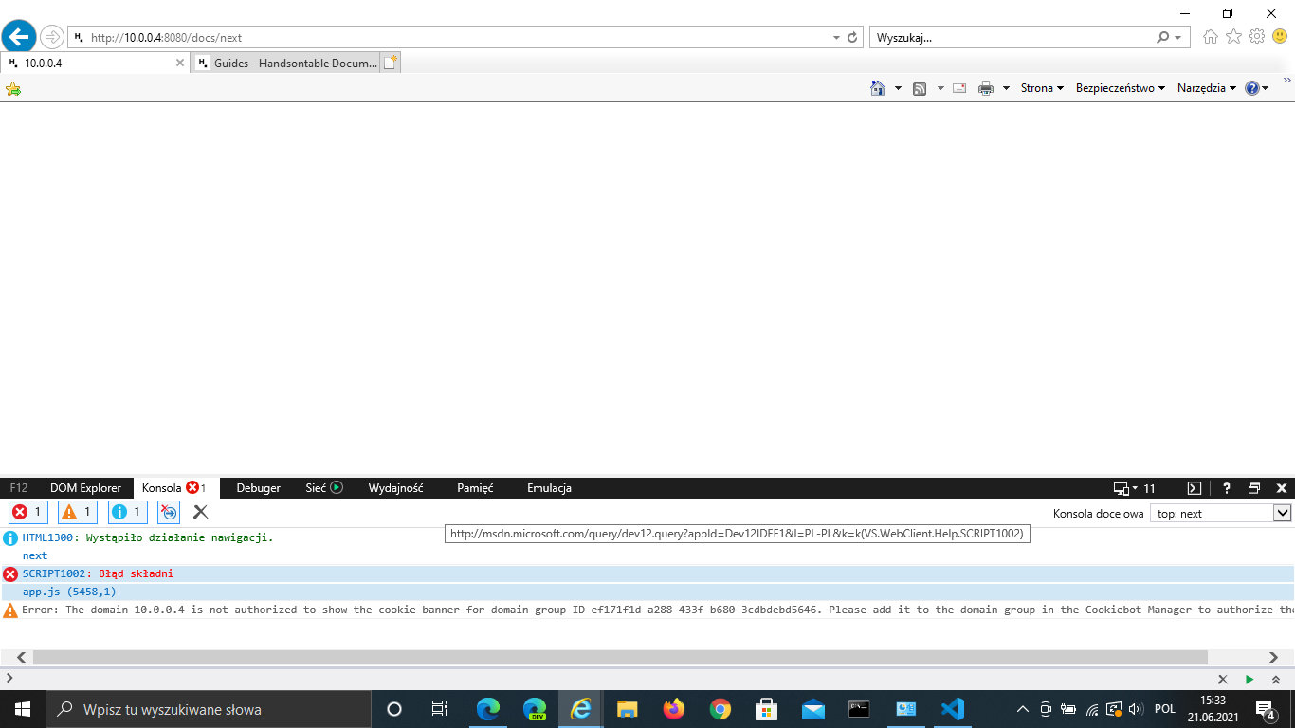Open the _top: next target console dropdown
This screenshot has height=728, width=1295.
1283,513
